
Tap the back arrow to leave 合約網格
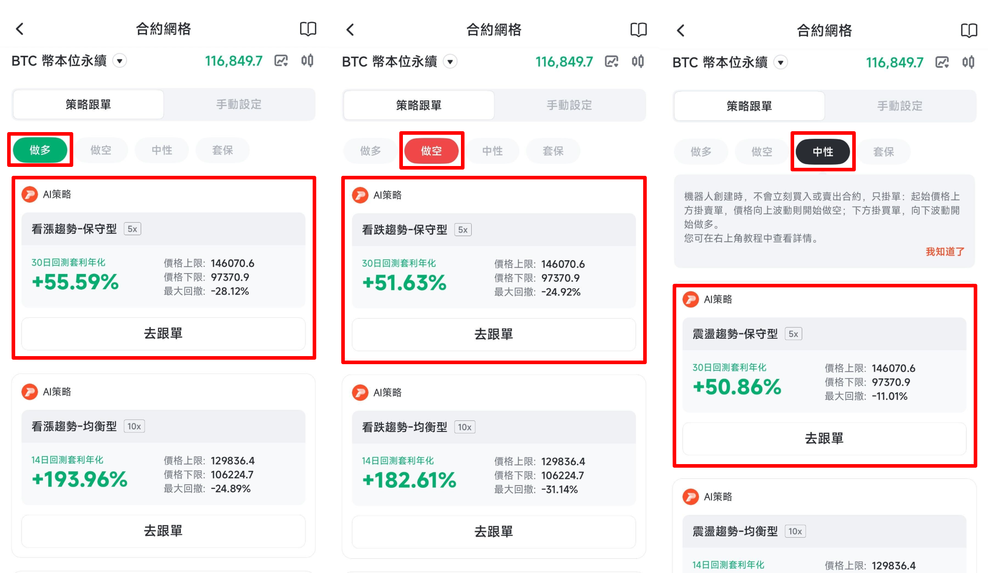(x=20, y=29)
